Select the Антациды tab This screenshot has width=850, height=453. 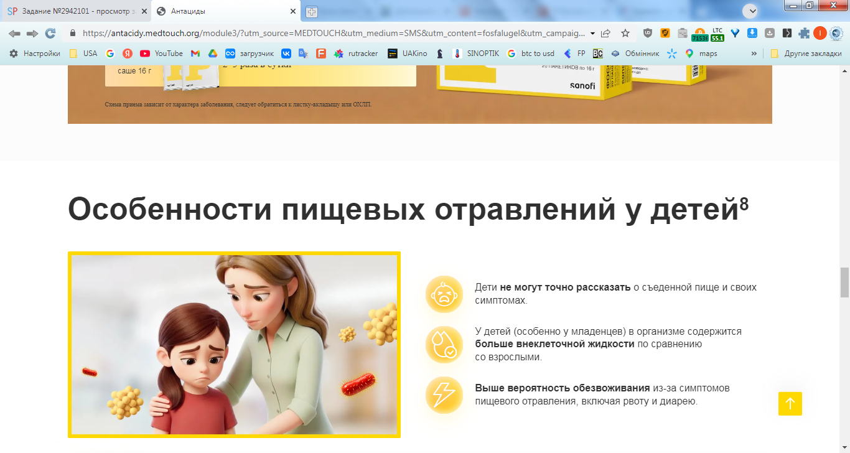227,11
